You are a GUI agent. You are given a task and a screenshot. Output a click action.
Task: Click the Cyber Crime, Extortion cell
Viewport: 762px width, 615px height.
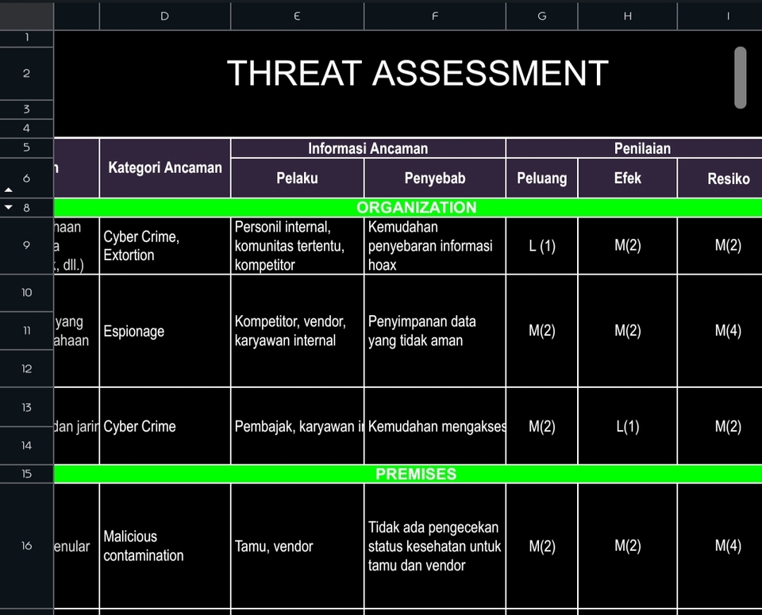pos(165,245)
